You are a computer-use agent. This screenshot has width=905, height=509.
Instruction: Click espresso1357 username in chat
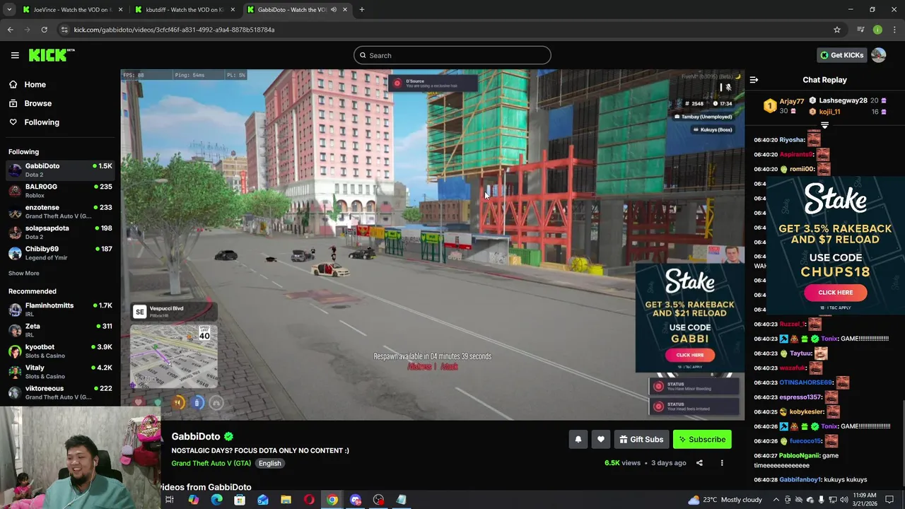800,397
